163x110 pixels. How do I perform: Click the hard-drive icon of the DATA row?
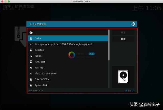point(31,38)
